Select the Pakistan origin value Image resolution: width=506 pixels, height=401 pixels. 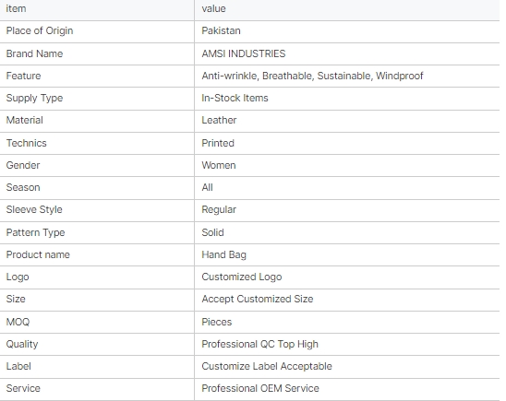221,31
